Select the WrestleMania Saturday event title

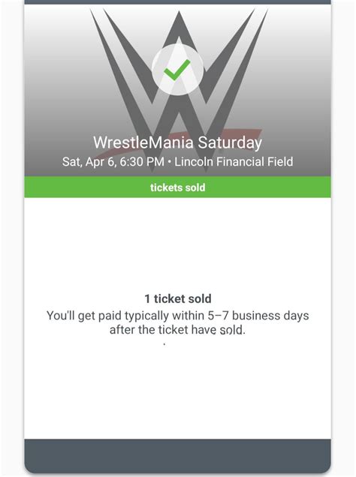[177, 142]
